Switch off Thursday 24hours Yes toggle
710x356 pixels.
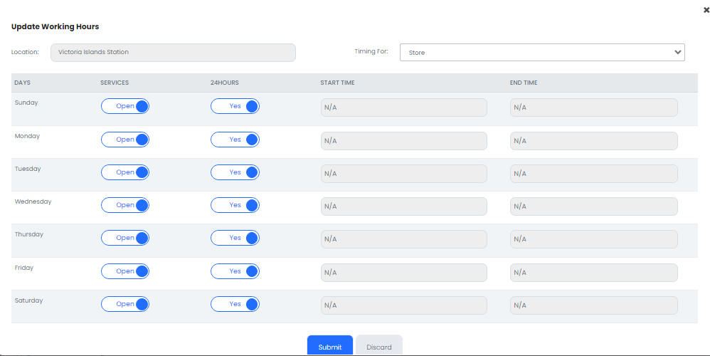click(x=235, y=238)
